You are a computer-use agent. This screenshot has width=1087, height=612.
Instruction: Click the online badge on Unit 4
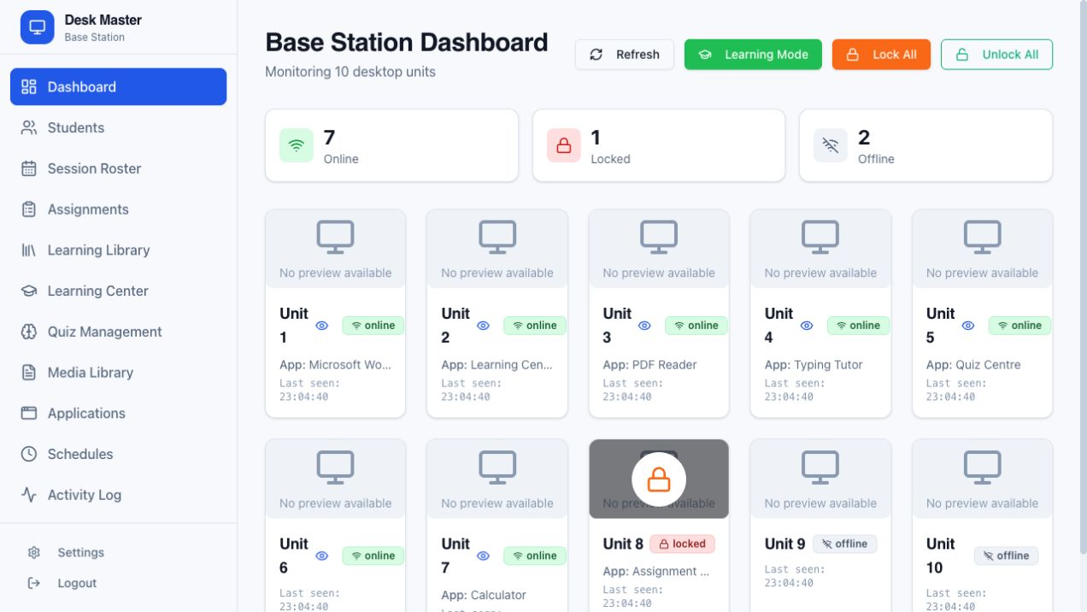(x=858, y=326)
